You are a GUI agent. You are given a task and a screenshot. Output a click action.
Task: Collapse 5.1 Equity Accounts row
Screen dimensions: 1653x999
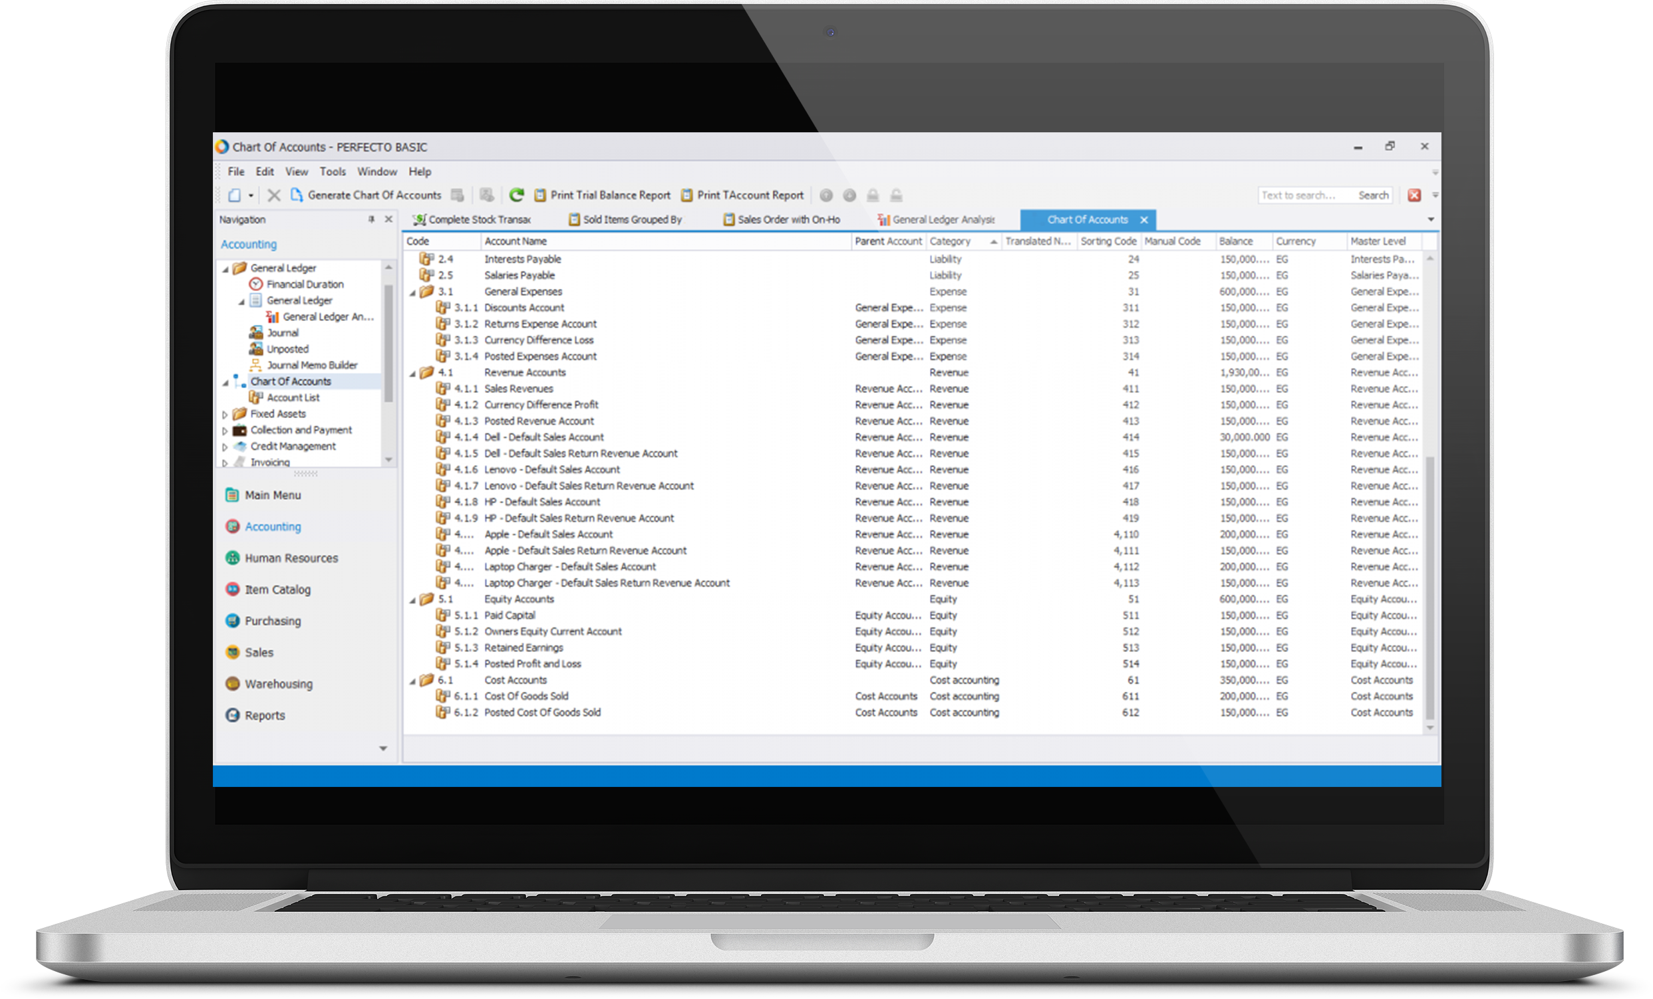coord(412,601)
